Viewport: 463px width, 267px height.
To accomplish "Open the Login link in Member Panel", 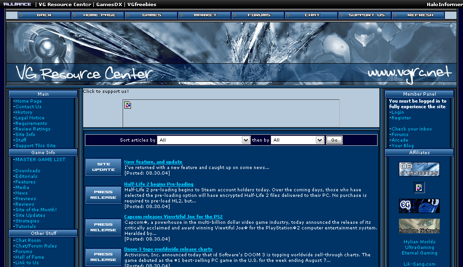I will (x=398, y=112).
